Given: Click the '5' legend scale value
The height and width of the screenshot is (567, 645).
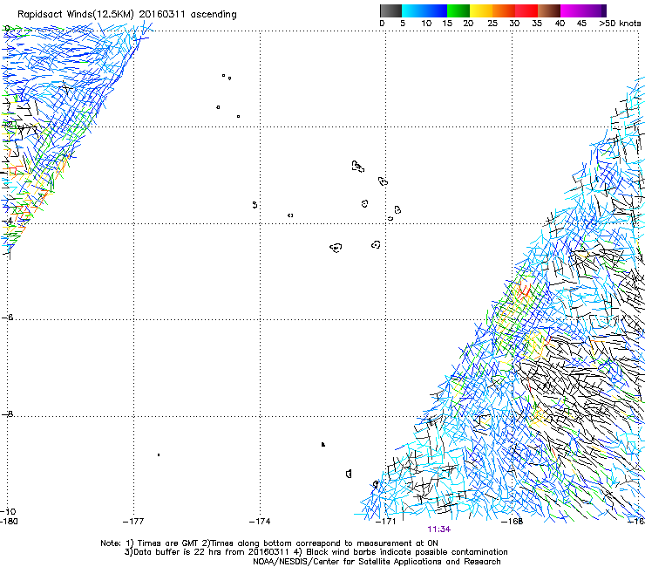Looking at the screenshot, I should [403, 24].
